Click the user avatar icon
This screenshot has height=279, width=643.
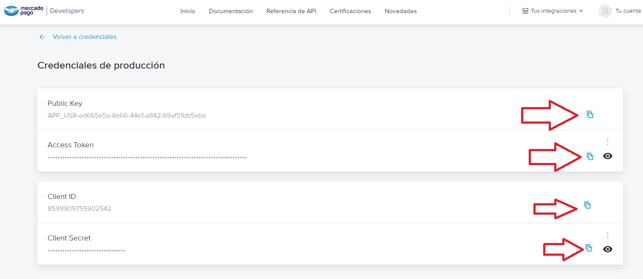pos(605,11)
